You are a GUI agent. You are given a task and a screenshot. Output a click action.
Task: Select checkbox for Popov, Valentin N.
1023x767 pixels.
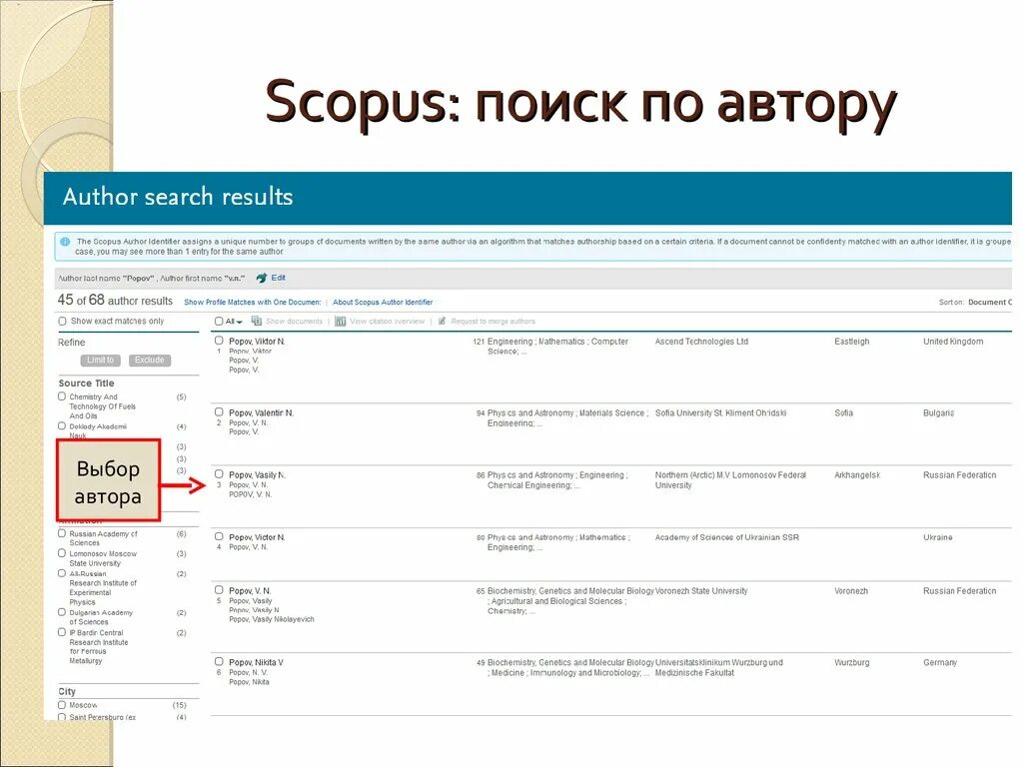click(219, 412)
